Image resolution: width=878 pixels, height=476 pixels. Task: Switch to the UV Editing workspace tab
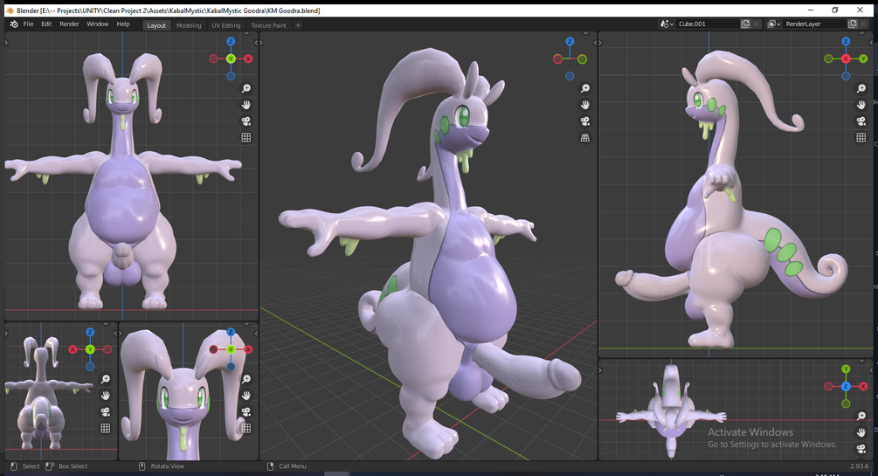tap(225, 25)
